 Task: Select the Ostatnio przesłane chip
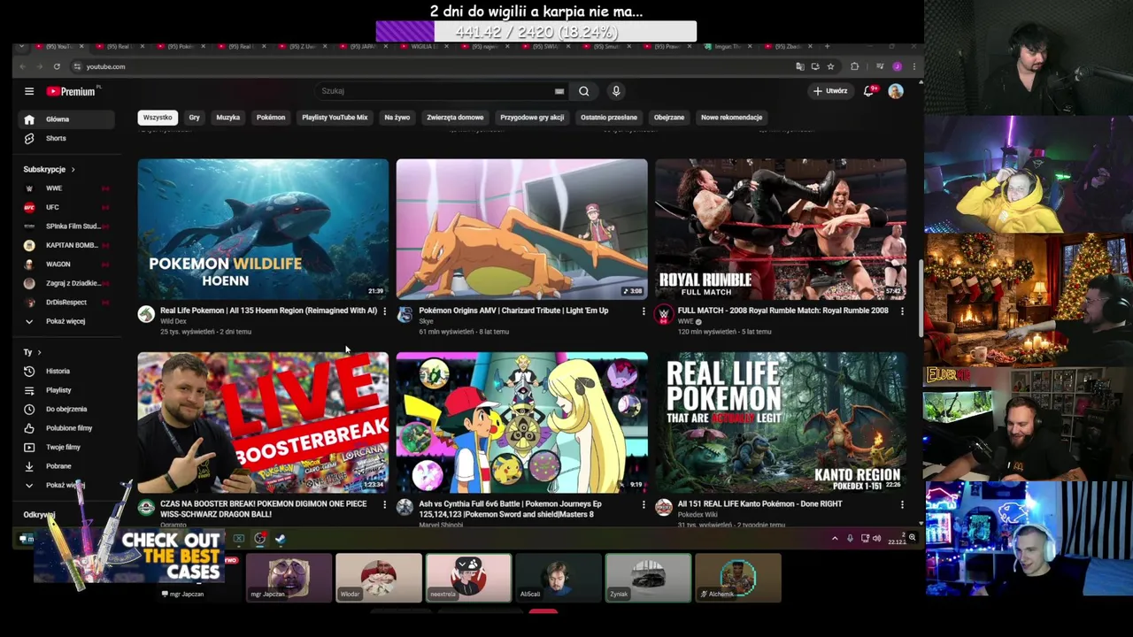click(x=609, y=118)
